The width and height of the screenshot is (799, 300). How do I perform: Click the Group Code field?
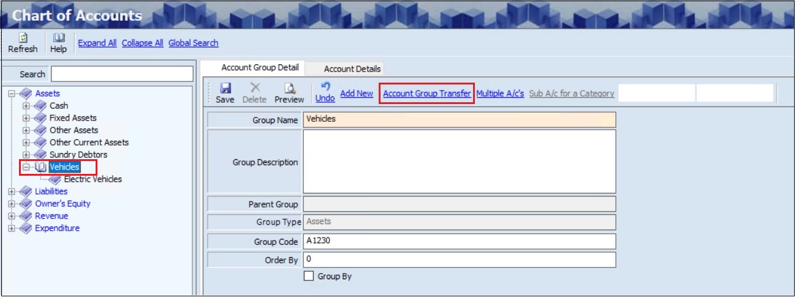point(459,242)
